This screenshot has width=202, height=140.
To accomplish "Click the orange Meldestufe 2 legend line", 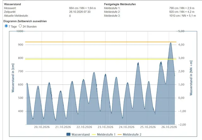I will click(x=120, y=135).
